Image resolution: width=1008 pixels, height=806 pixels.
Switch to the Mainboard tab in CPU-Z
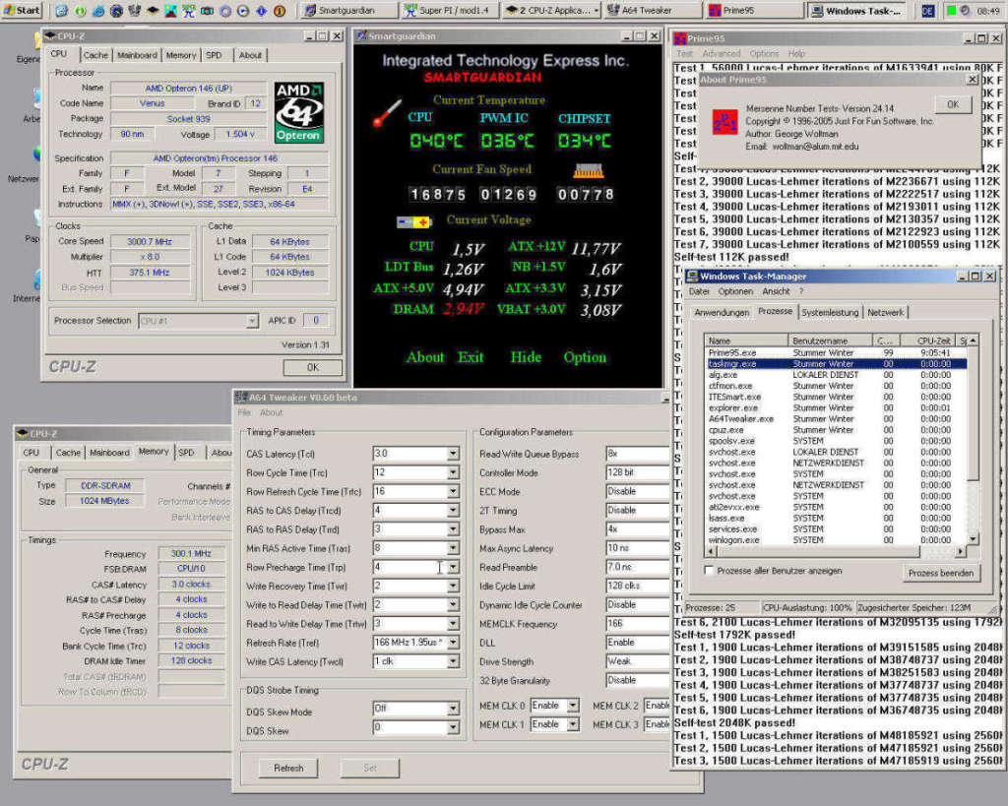click(x=137, y=55)
